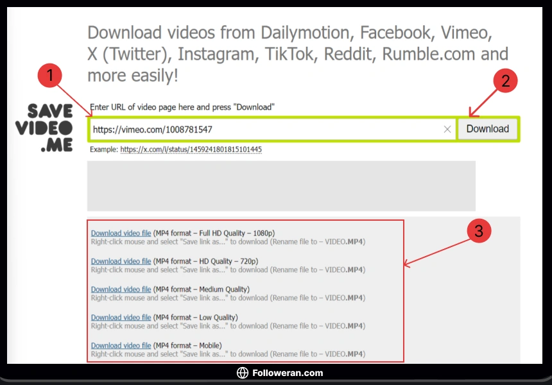
Task: Click the Followeran.com text in the footer
Action: click(288, 373)
